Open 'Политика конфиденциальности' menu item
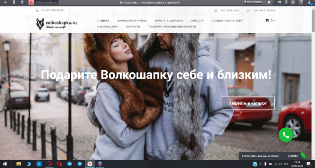This screenshot has width=315, height=168. [x=172, y=27]
